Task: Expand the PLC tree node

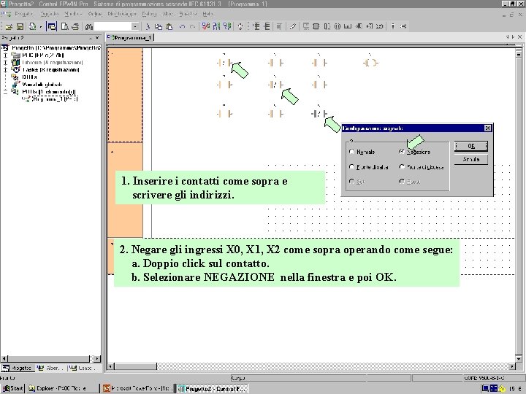Action: coord(5,55)
